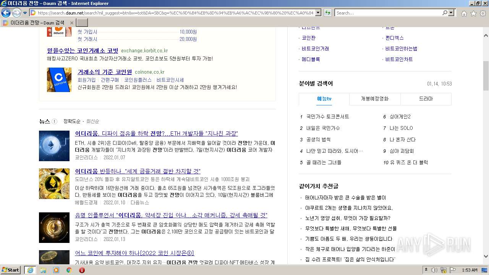Image resolution: width=489 pixels, height=275 pixels.
Task: Open the 간편구매 sub-link
Action: pos(110,80)
